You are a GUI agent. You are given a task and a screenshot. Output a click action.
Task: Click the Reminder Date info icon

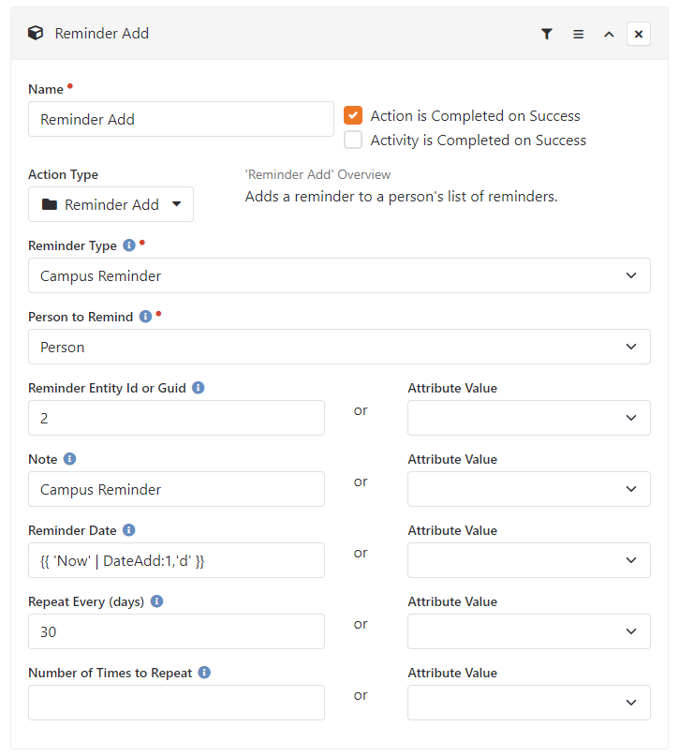(128, 530)
